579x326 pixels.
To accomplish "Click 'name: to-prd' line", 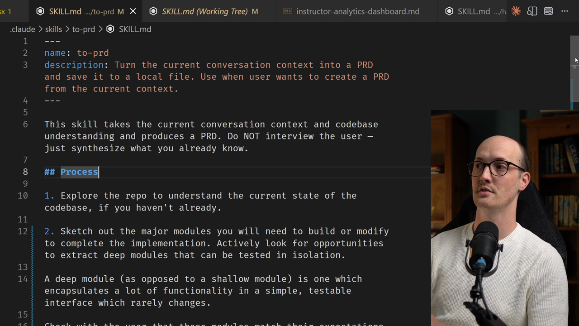I will click(x=76, y=53).
